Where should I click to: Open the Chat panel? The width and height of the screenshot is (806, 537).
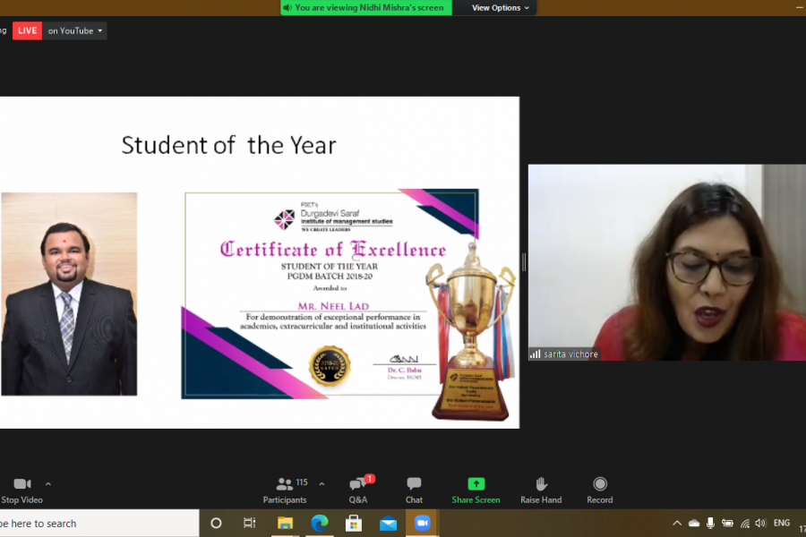pyautogui.click(x=414, y=490)
